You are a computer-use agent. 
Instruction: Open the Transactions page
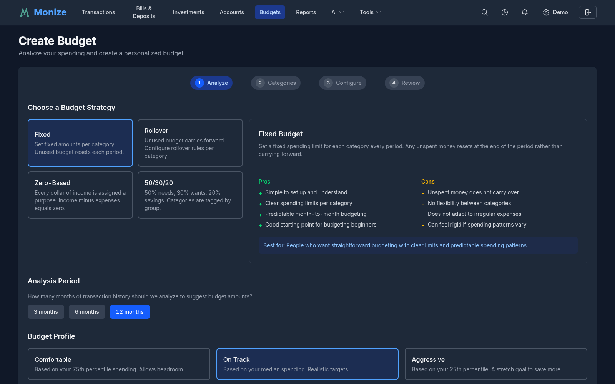(98, 12)
